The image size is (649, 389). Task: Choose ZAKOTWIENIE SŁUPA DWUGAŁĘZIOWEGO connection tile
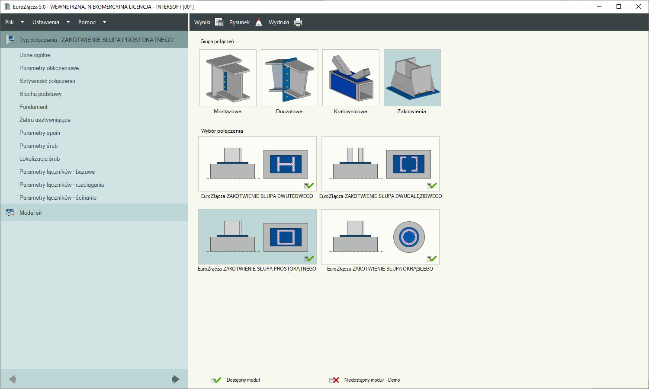coord(380,164)
